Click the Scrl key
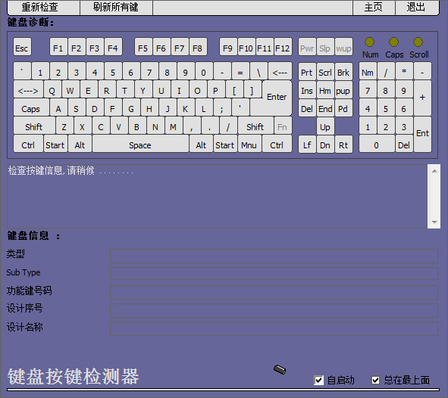Screen dimensions: 448x398 (x=325, y=71)
